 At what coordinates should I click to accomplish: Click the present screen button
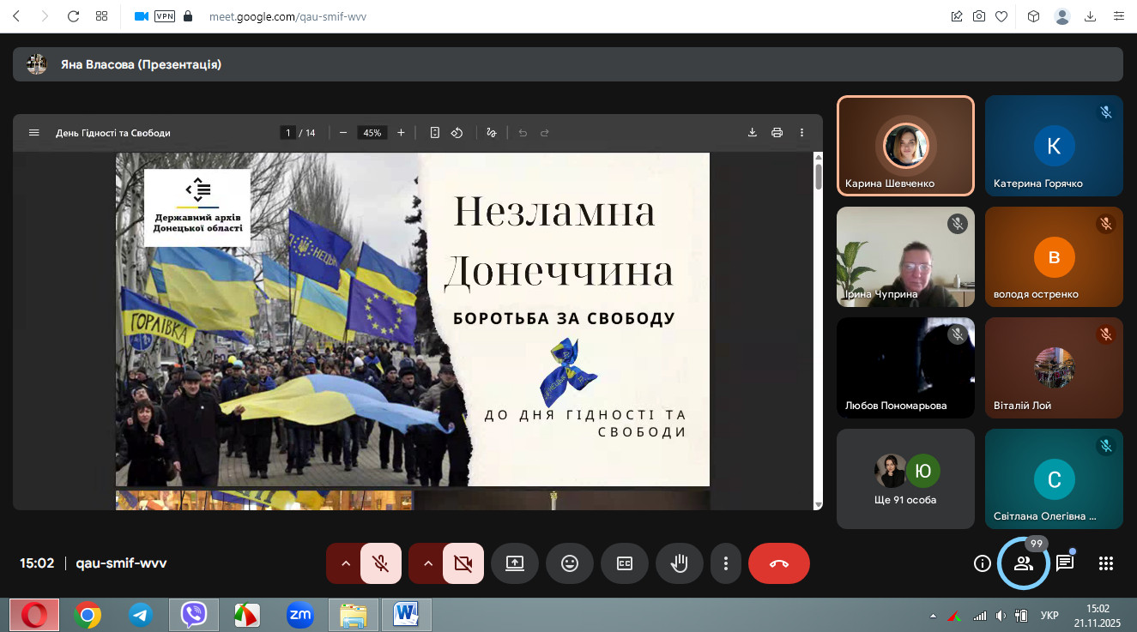[515, 563]
